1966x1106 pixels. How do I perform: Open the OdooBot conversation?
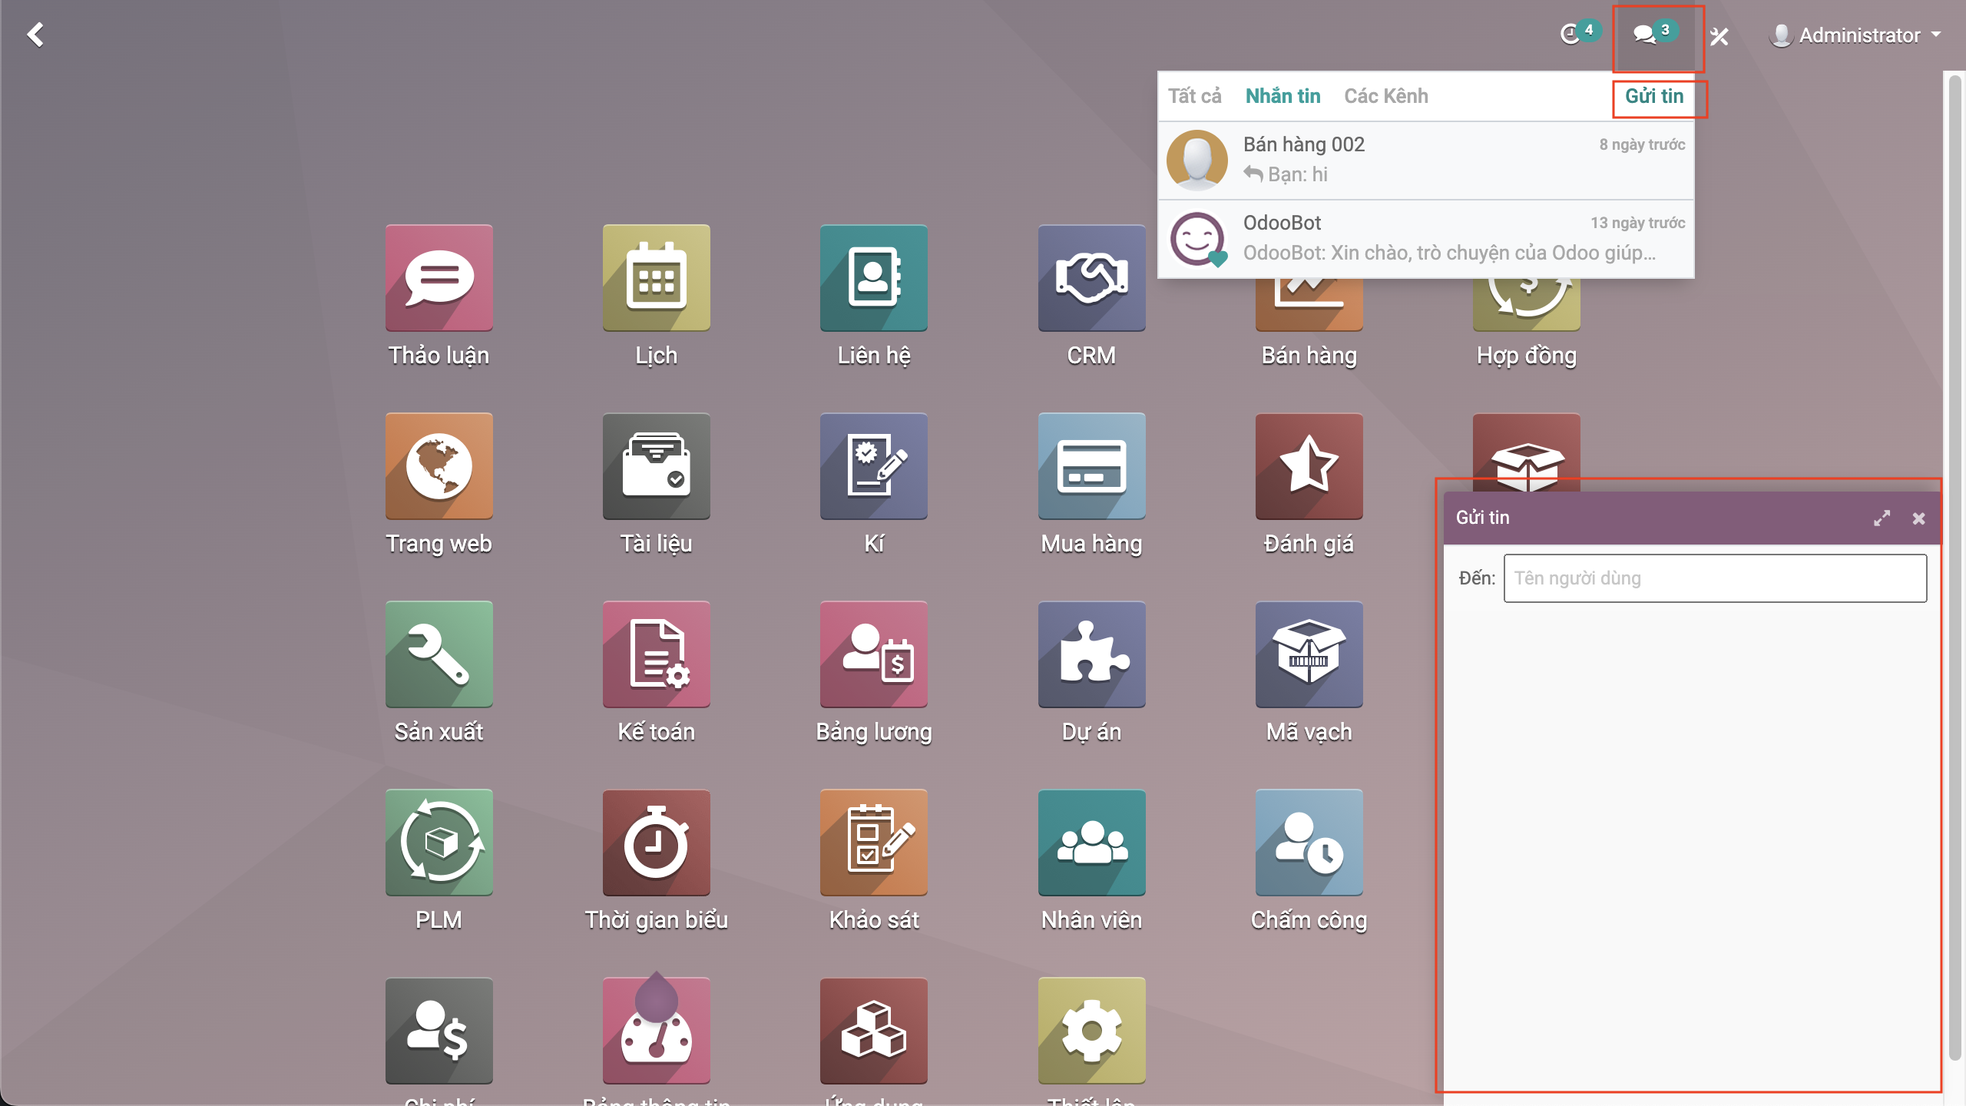1425,238
